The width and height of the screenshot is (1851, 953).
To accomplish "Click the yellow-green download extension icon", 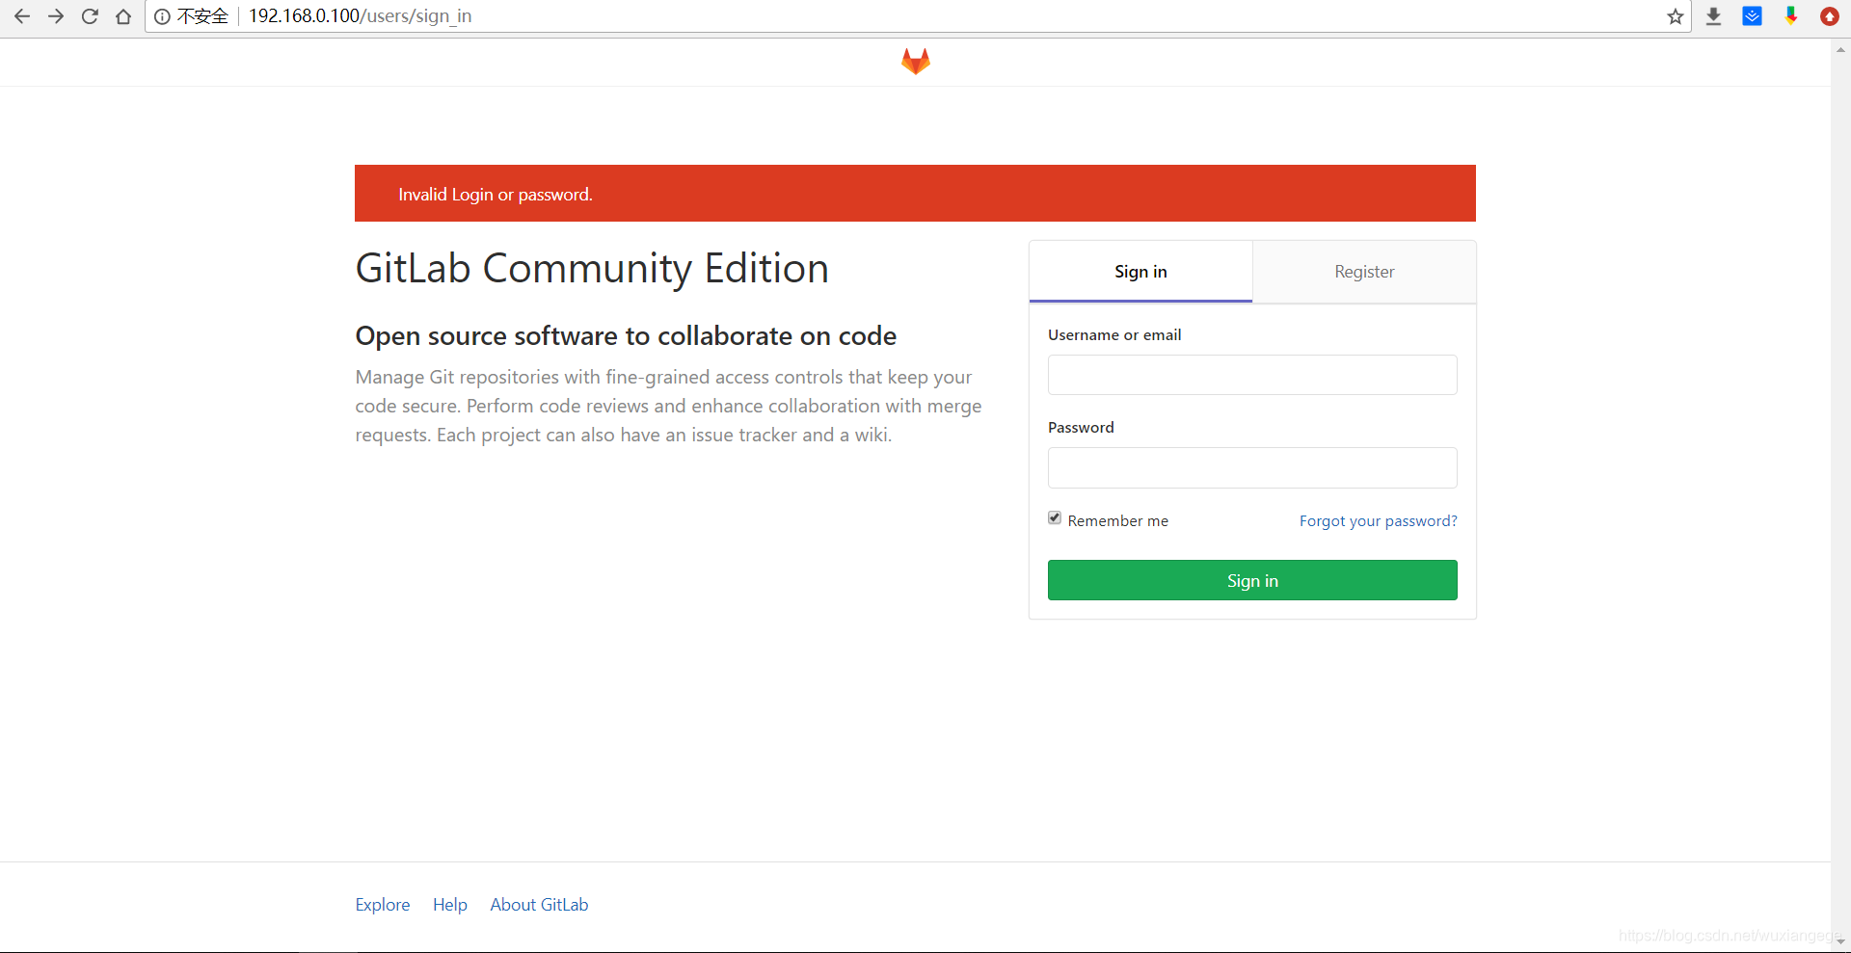I will (x=1791, y=16).
